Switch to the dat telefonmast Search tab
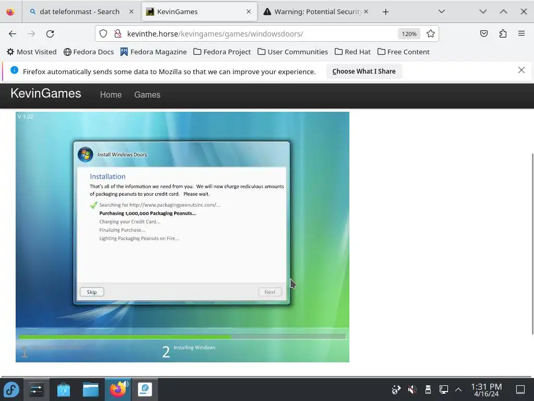534x401 pixels. pos(80,11)
